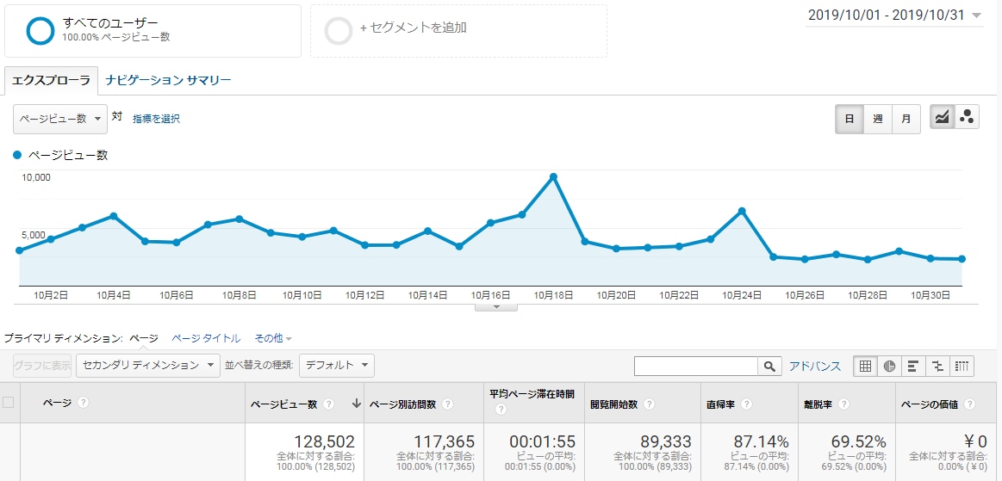This screenshot has height=481, width=1002.
Task: Set graph granularity to 日
Action: click(850, 119)
